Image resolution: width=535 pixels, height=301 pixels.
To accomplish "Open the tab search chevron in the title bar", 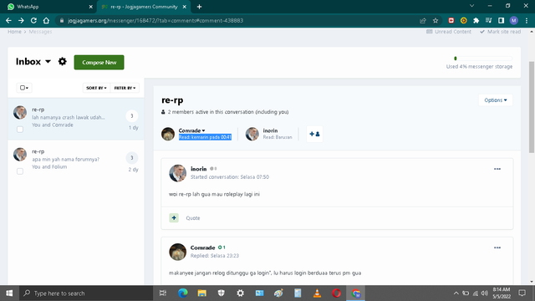I will (471, 6).
